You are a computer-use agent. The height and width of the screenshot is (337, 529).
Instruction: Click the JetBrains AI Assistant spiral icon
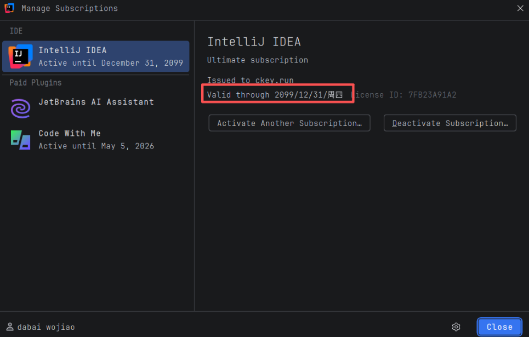tap(20, 108)
